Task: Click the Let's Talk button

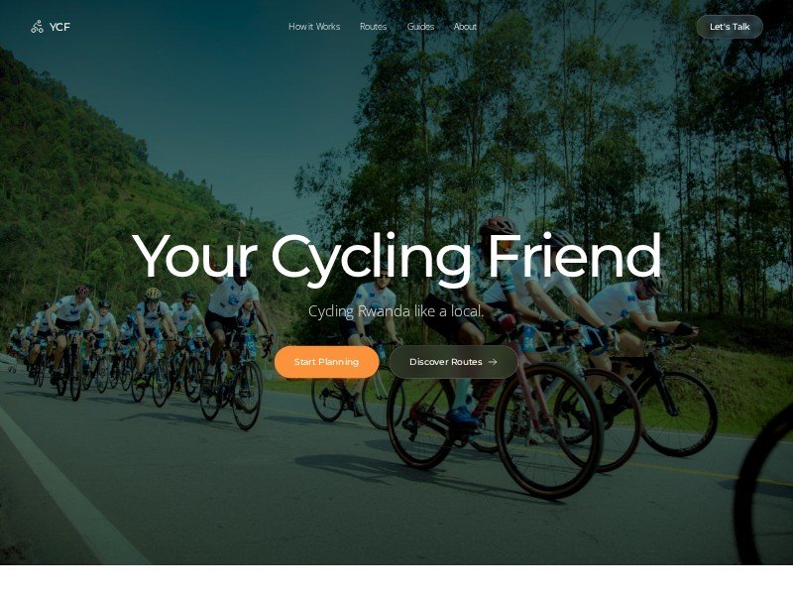Action: 730,27
